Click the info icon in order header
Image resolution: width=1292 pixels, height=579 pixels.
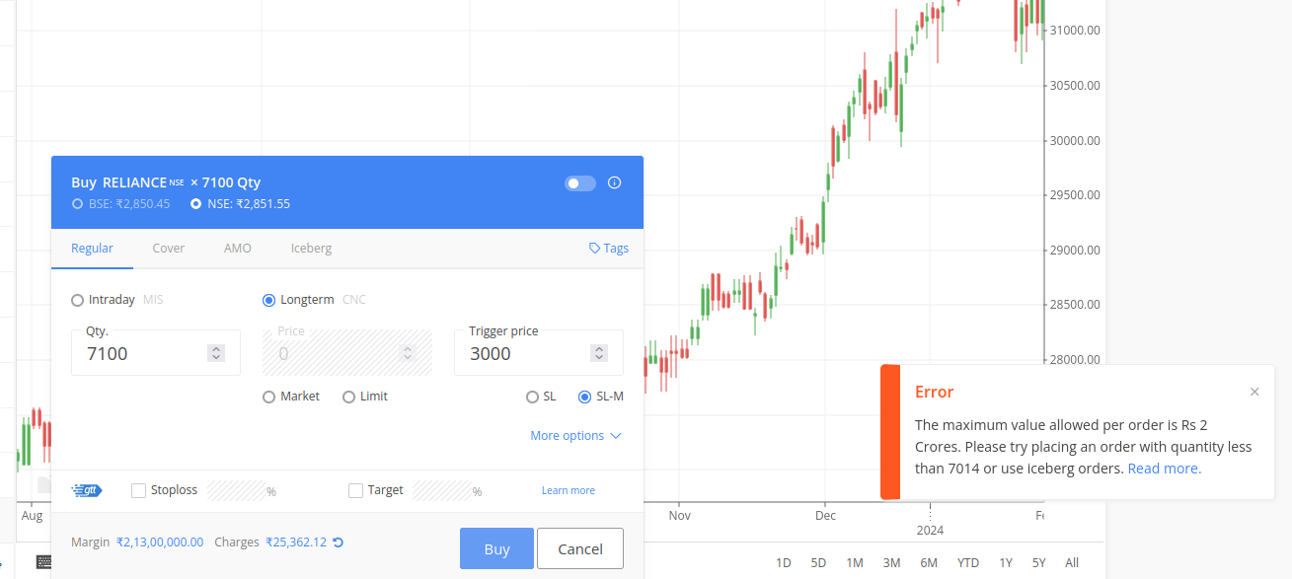[614, 182]
